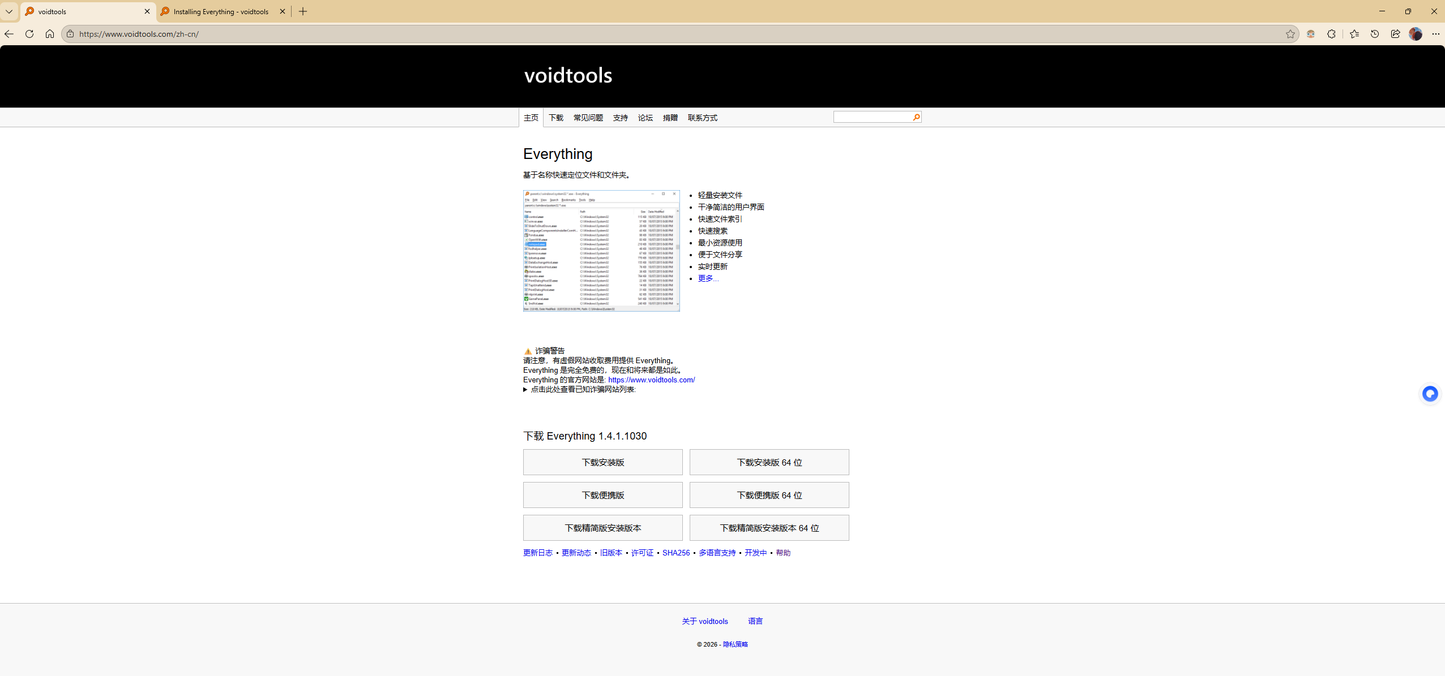Viewport: 1445px width, 676px height.
Task: Click the 下载安装版 64 位 button
Action: point(769,462)
